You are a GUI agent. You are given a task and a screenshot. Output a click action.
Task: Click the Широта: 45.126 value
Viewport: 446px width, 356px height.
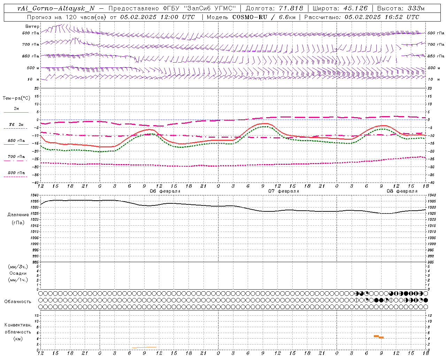click(340, 8)
